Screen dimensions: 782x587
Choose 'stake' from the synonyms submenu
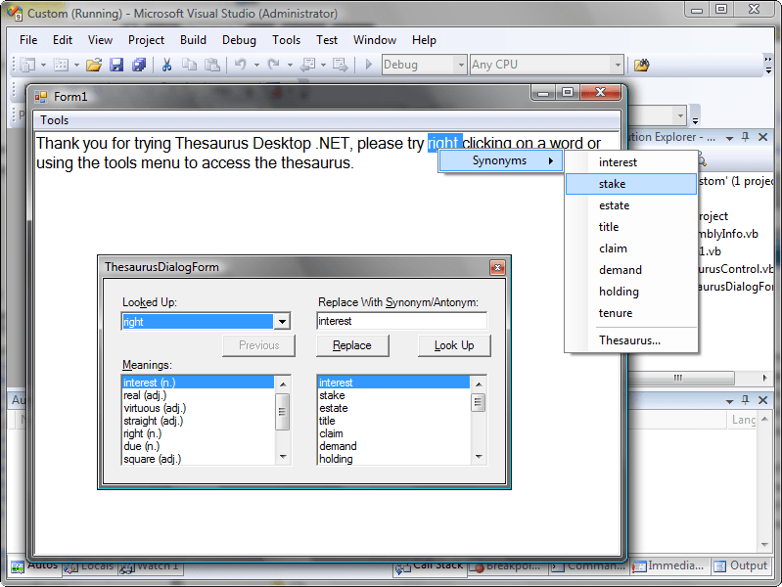631,184
